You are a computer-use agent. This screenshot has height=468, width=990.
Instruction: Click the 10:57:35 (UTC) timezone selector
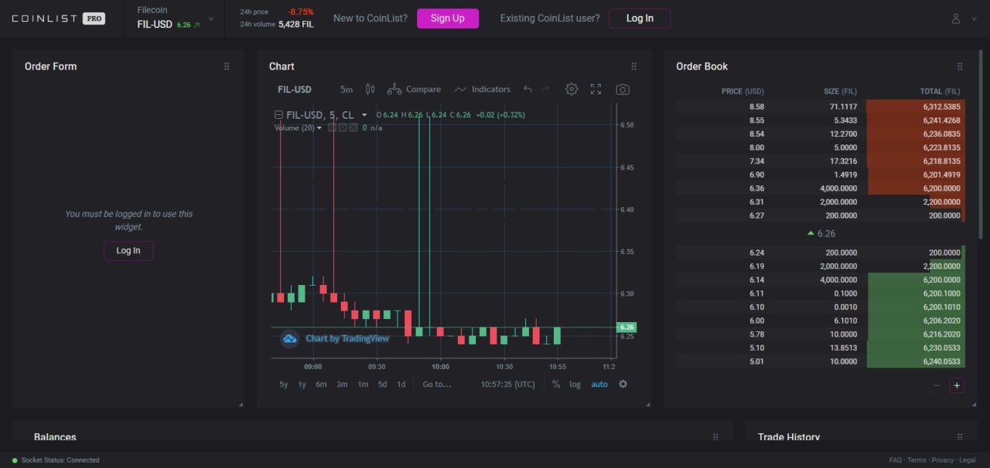[x=507, y=384]
